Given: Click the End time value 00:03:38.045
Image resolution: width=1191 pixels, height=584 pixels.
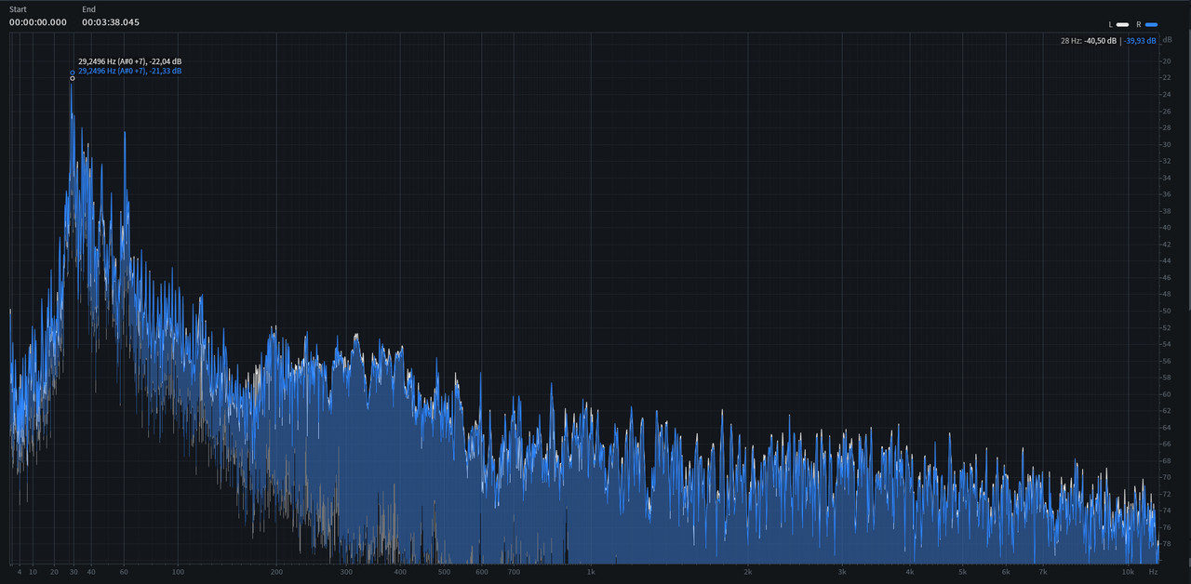Looking at the screenshot, I should click(x=111, y=22).
